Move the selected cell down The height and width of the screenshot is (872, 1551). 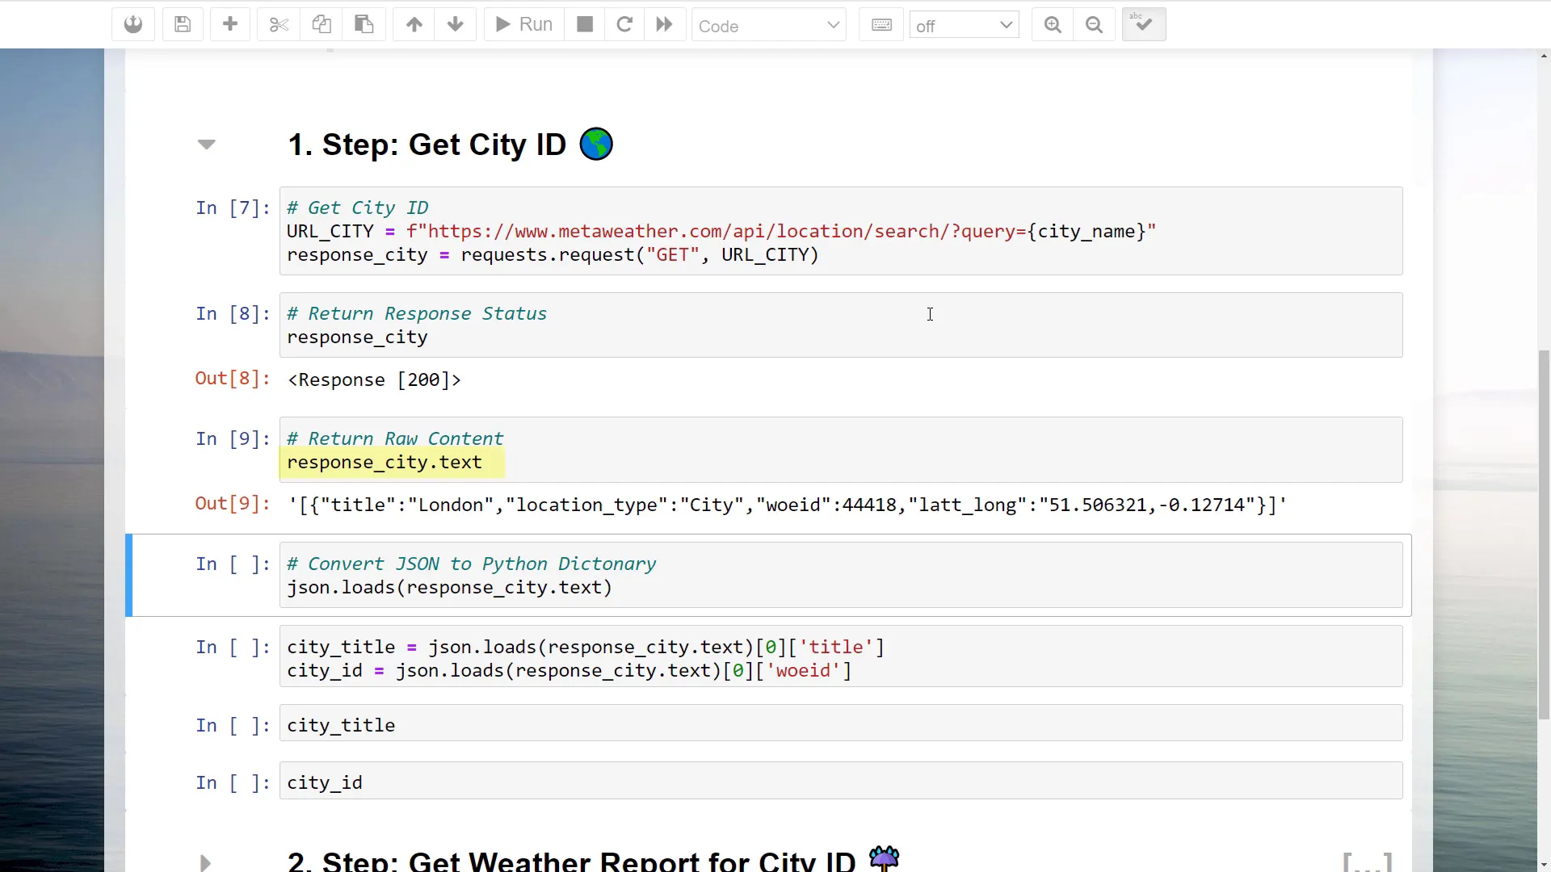(x=456, y=24)
